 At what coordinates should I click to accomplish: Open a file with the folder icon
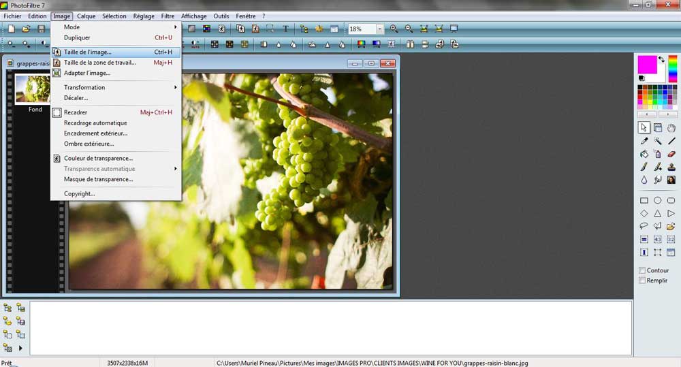coord(26,29)
